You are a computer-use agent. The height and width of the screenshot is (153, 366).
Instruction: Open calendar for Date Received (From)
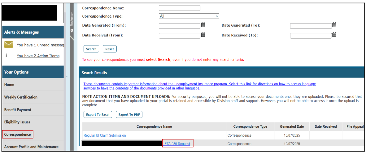point(203,35)
